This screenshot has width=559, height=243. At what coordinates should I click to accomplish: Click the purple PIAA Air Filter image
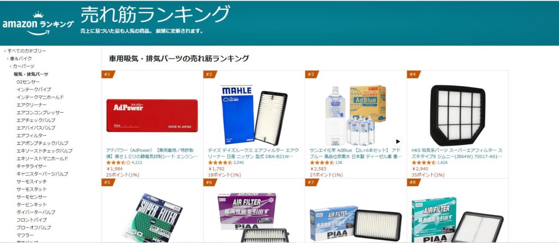point(253,218)
